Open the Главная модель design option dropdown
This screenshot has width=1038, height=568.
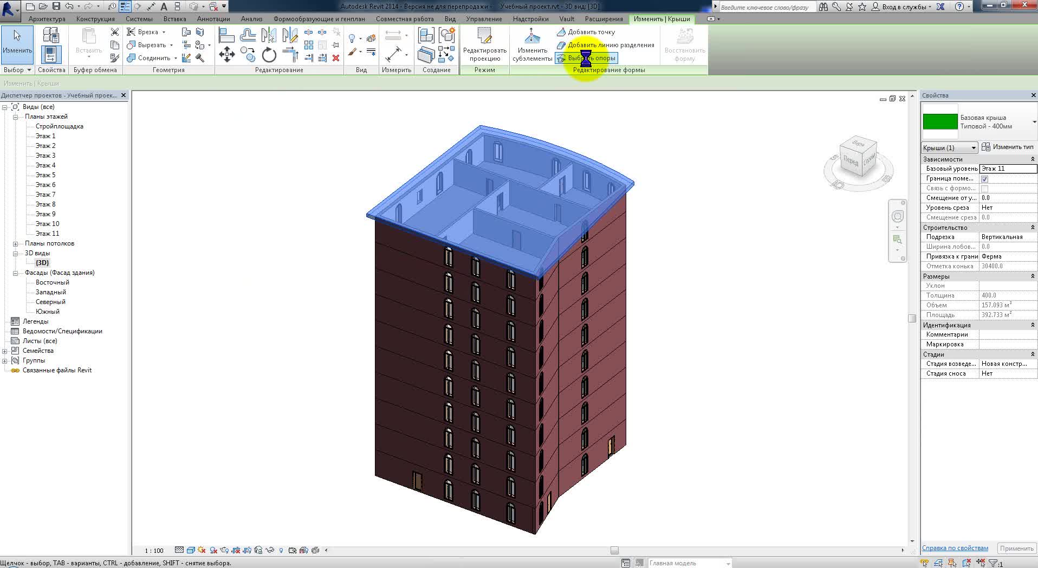[690, 563]
